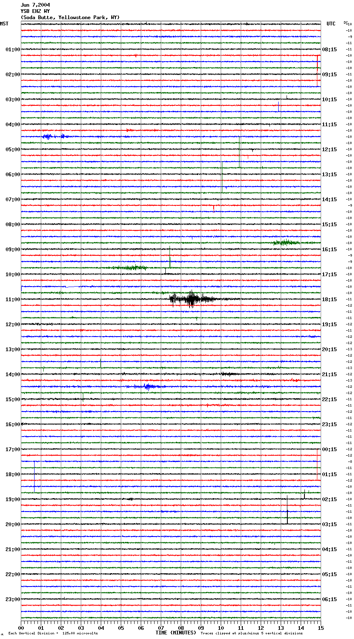Image resolution: width=354 pixels, height=639 pixels.
Task: Click the "15:15" UTC time label
Action: 329,225
